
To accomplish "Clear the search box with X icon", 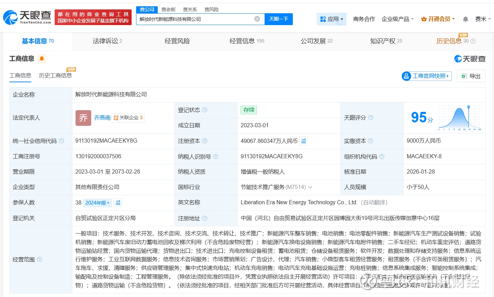I will tap(257, 19).
